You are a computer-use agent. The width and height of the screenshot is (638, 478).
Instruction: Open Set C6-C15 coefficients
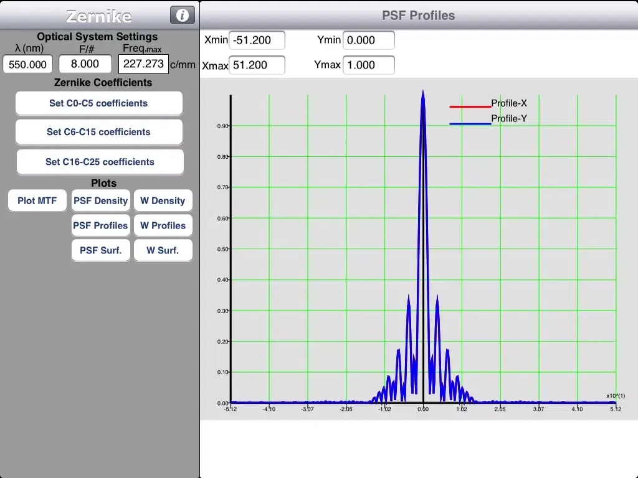tap(99, 132)
